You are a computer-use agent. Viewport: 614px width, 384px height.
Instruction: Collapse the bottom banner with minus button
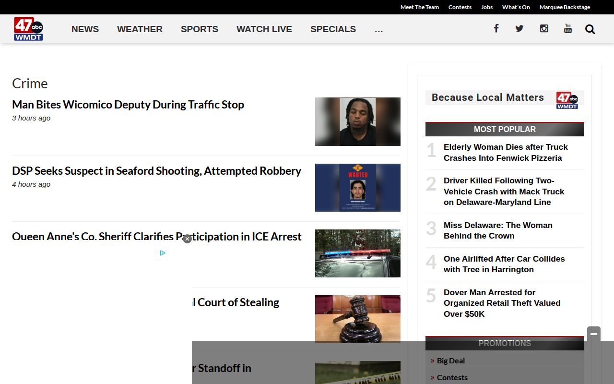594,334
